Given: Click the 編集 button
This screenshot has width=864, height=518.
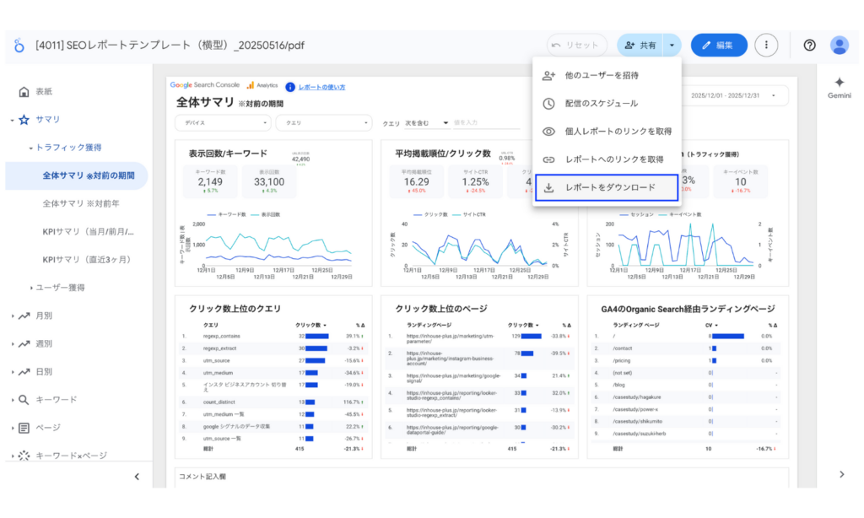Looking at the screenshot, I should click(x=717, y=45).
